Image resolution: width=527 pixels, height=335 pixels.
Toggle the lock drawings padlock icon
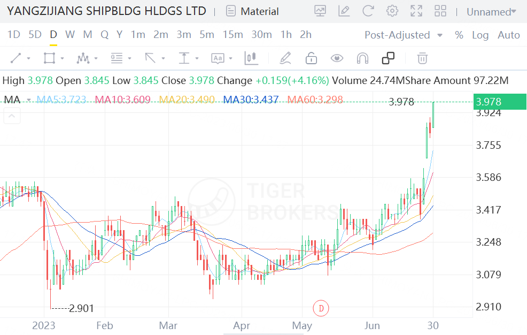pyautogui.click(x=311, y=58)
